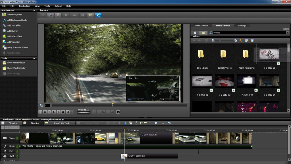This screenshot has width=291, height=164.
Task: Switch to the Effect Selector tab
Action: 201,26
